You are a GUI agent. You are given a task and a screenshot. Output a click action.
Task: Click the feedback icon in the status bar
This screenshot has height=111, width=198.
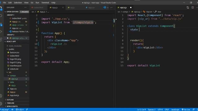(x=193, y=110)
